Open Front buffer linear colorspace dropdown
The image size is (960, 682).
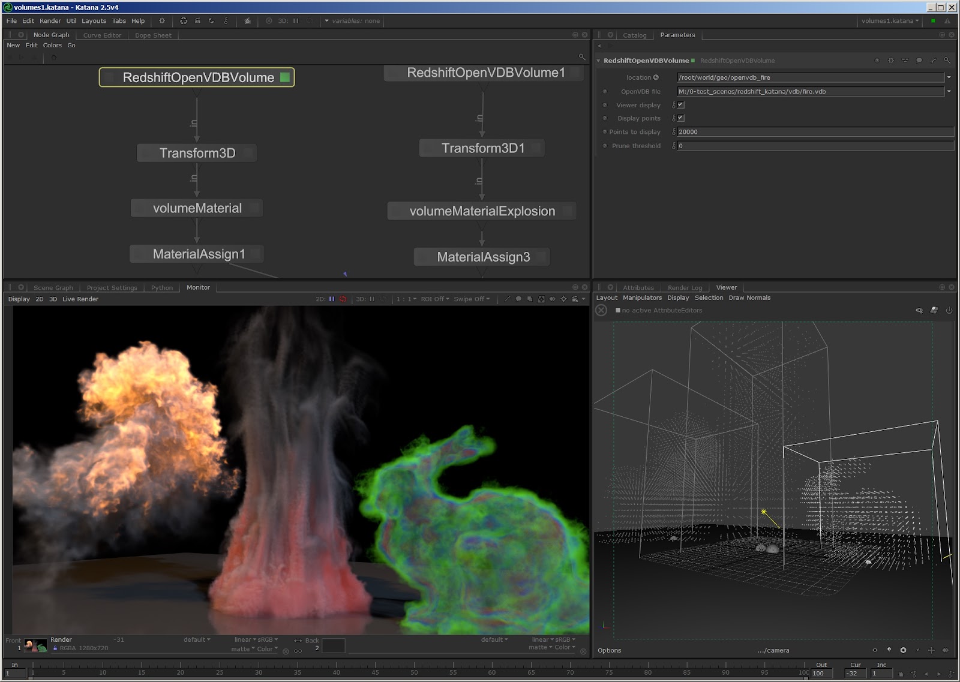click(x=244, y=639)
